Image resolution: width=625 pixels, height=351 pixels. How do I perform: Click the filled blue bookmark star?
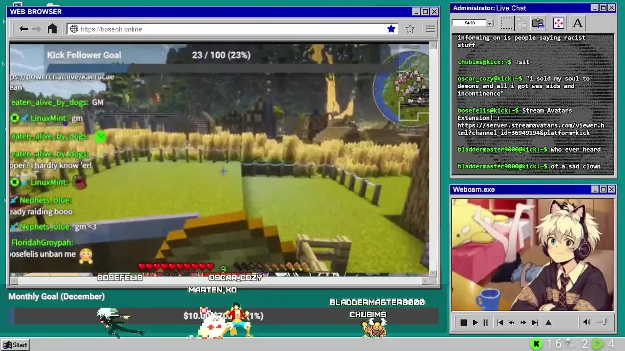coord(391,29)
